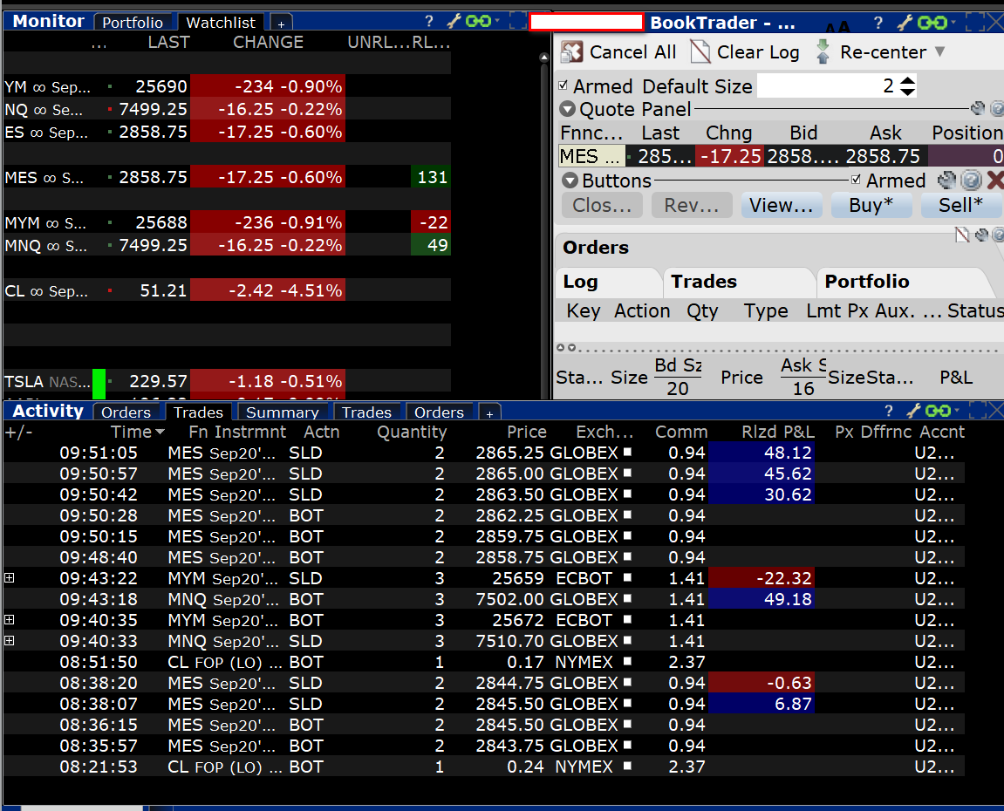Select the CL Sep row in Watchlist

[228, 290]
